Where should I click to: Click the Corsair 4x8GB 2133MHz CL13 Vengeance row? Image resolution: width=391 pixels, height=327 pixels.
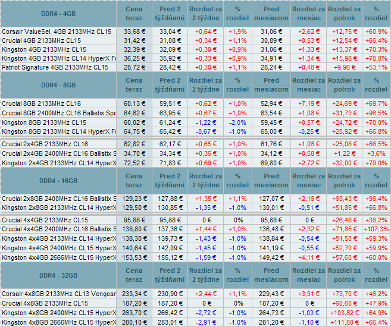(x=59, y=294)
